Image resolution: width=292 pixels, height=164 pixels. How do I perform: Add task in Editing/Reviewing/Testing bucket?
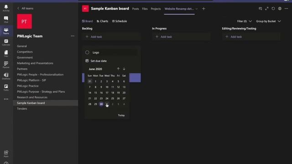[251, 36]
